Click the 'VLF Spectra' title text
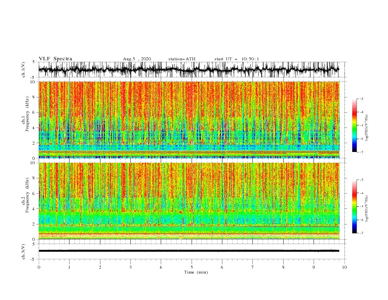 55,59
